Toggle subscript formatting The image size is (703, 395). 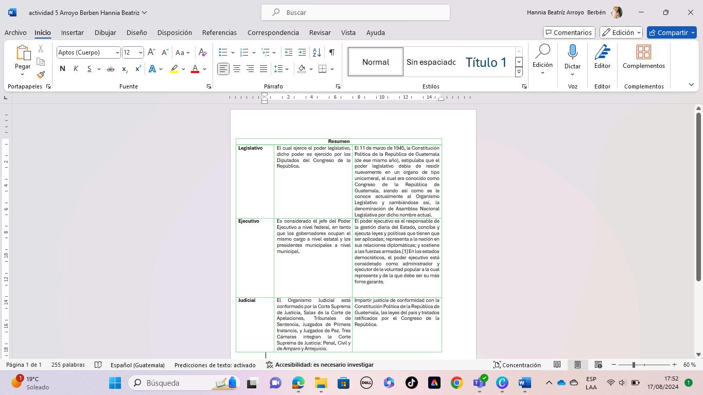pos(125,69)
